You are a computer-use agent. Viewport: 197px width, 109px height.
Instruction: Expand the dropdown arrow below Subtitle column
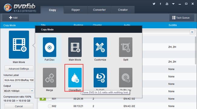click(192, 32)
